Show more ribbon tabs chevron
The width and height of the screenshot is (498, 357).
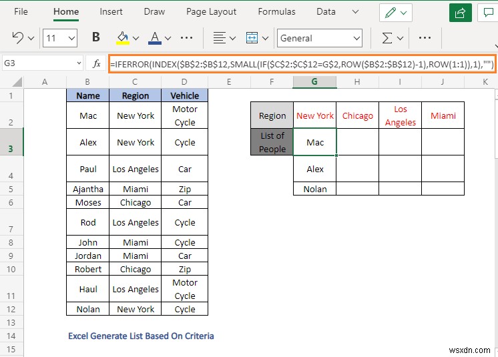pos(355,12)
